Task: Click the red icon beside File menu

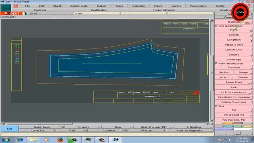Action: 16,6
